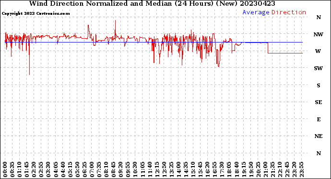Click the "19:50" time axis label
331x179 pixels.
pyautogui.click(x=250, y=169)
